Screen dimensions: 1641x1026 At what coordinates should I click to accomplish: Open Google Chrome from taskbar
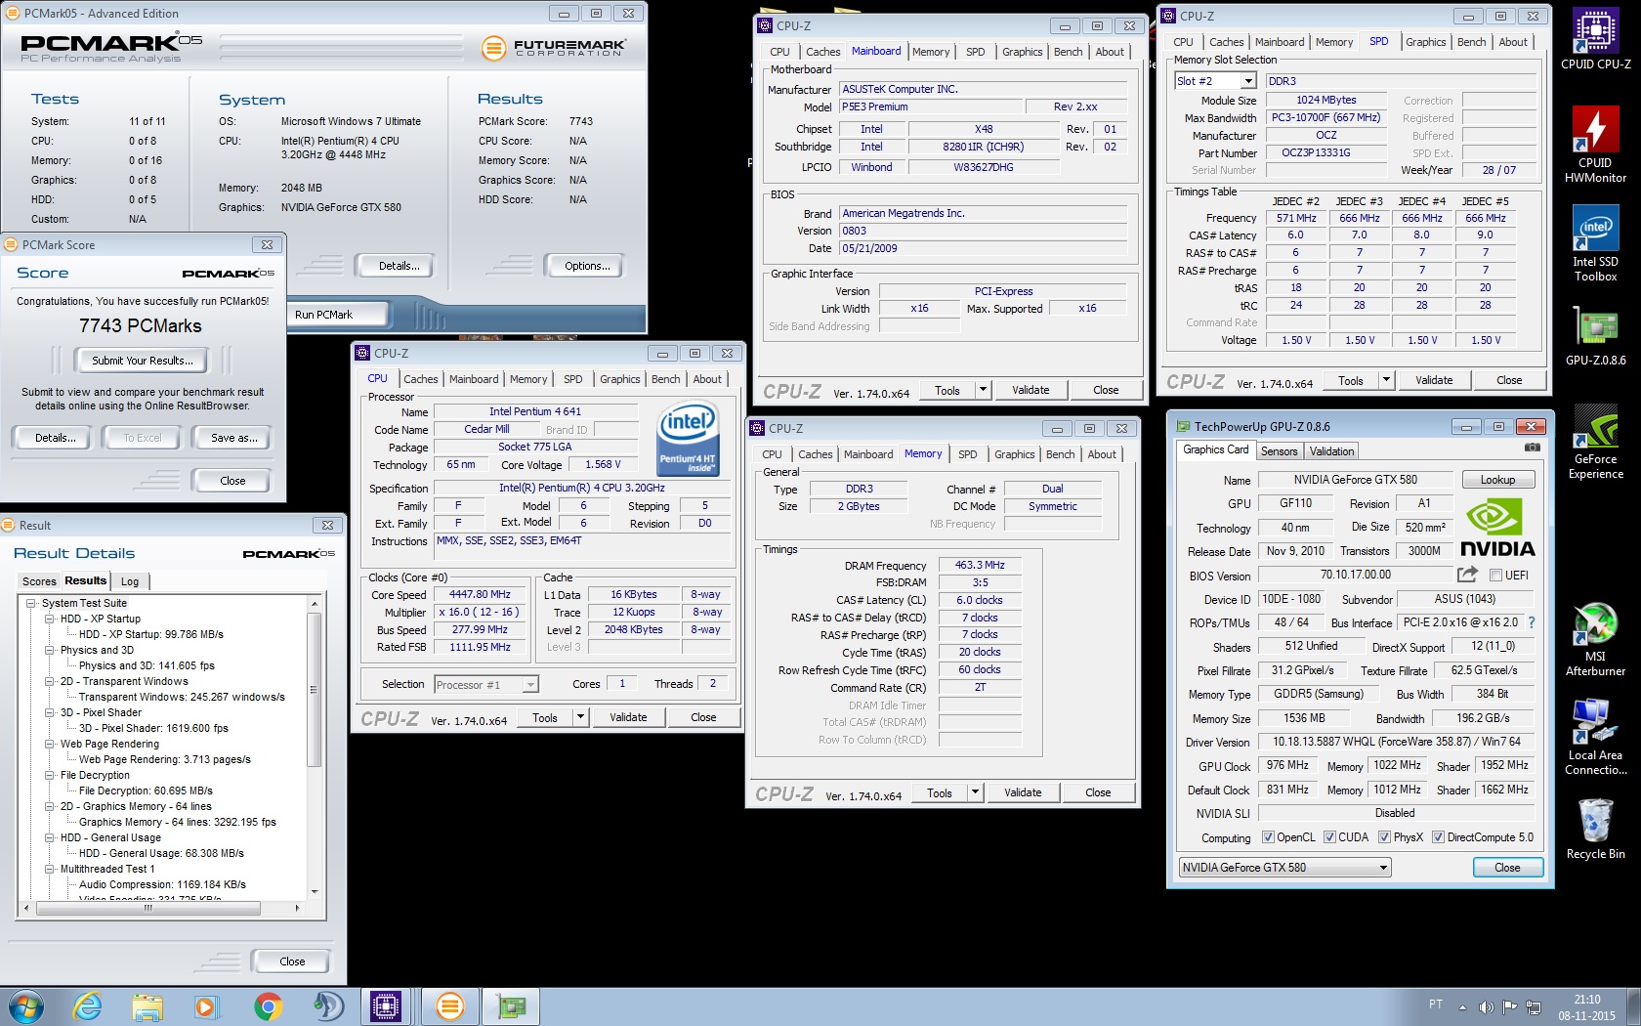coord(268,1006)
